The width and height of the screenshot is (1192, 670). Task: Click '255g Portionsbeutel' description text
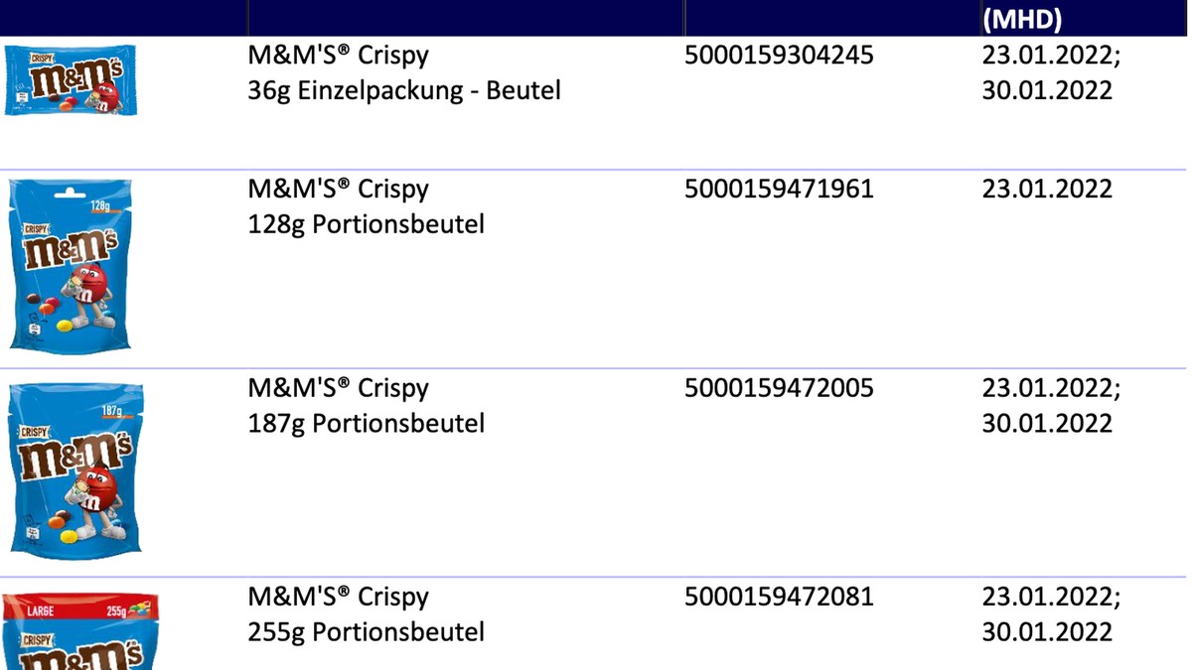tap(366, 632)
